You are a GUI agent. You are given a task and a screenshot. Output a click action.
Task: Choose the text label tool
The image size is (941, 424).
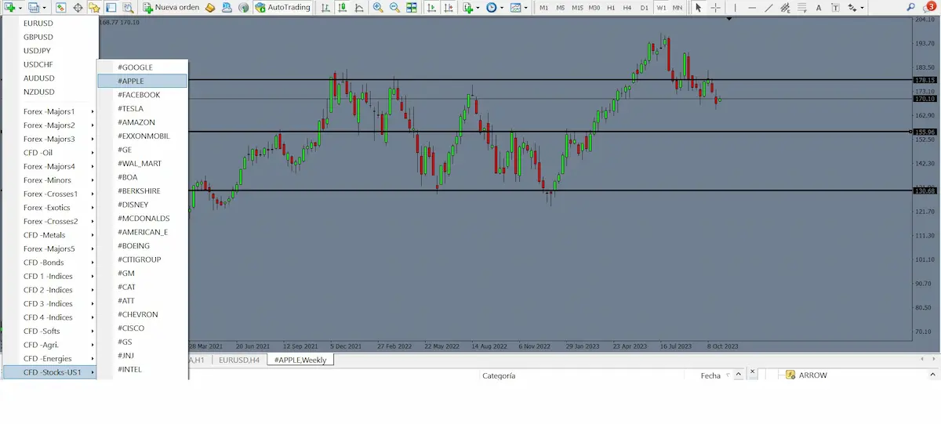click(x=819, y=8)
